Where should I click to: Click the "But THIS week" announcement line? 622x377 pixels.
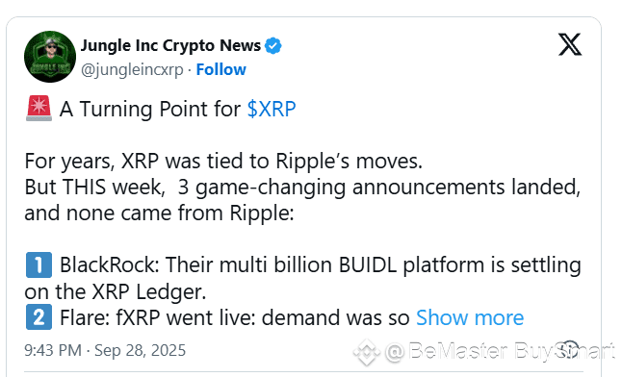pos(302,200)
